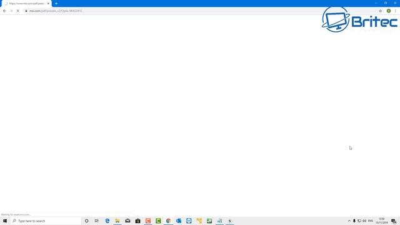Open the grey stacked-pages taskbar icon
This screenshot has height=225, width=400.
click(219, 221)
